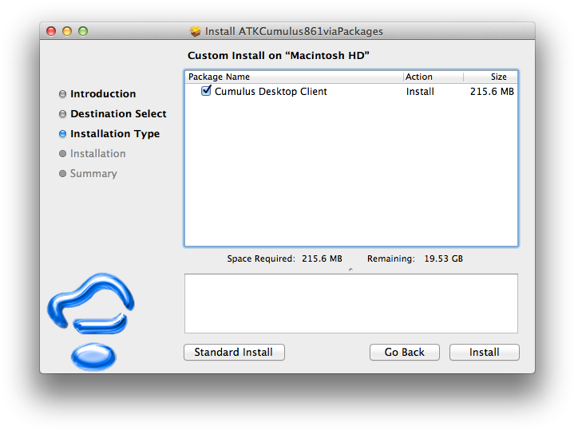Click the Introduction step bullet
This screenshot has height=430, width=574.
[x=62, y=94]
